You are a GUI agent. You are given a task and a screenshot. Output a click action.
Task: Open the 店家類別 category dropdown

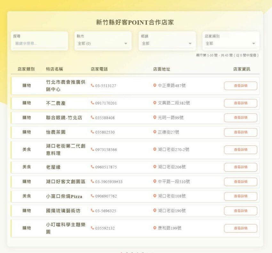click(230, 43)
